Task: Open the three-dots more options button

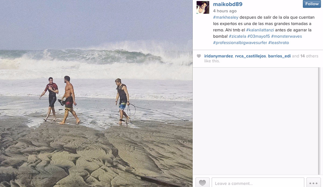Action: pyautogui.click(x=314, y=182)
